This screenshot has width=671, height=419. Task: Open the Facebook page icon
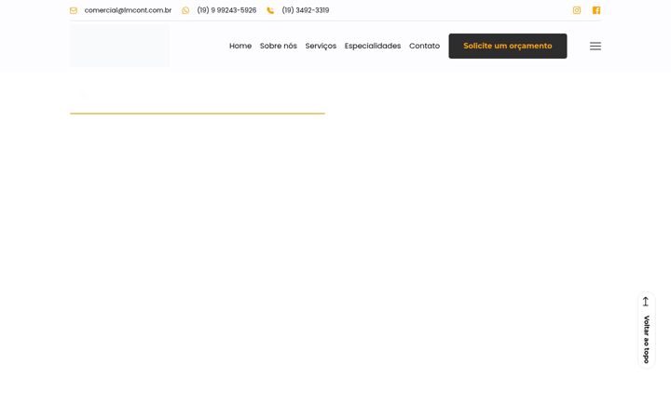(596, 10)
